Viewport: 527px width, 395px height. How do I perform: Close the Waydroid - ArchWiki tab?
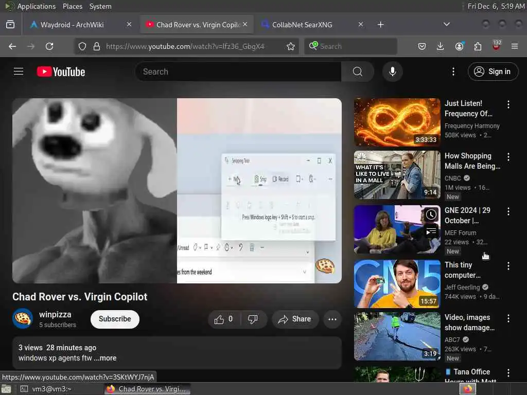(x=129, y=24)
